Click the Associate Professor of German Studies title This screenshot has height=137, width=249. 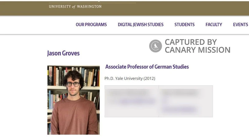click(147, 67)
